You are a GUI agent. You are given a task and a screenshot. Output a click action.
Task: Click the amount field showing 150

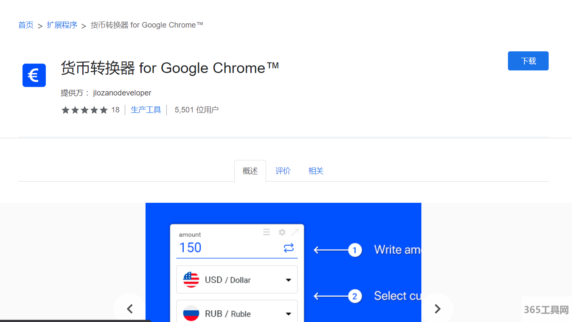pyautogui.click(x=229, y=248)
